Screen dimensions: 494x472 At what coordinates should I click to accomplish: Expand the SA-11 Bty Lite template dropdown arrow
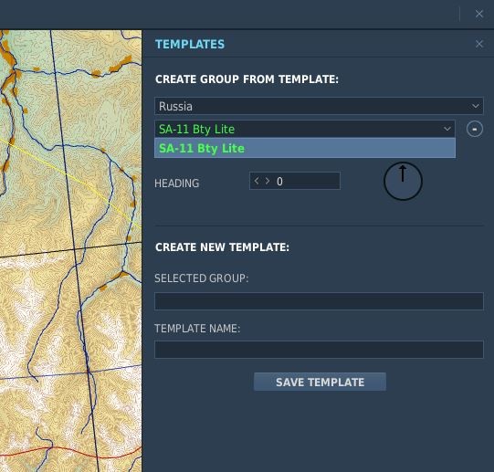click(447, 129)
